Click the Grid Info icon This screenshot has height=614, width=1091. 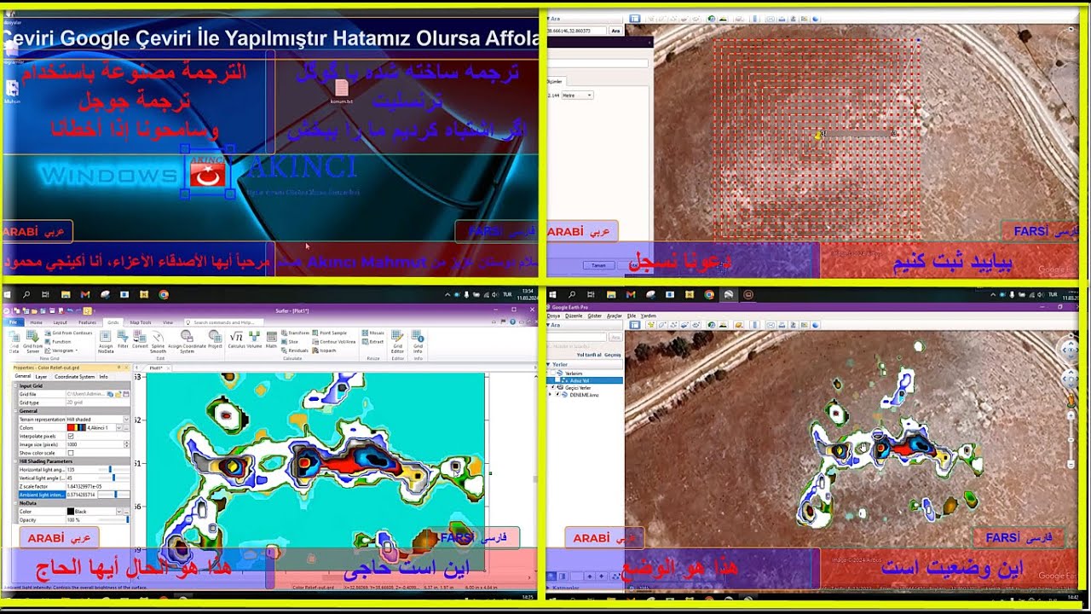point(418,341)
